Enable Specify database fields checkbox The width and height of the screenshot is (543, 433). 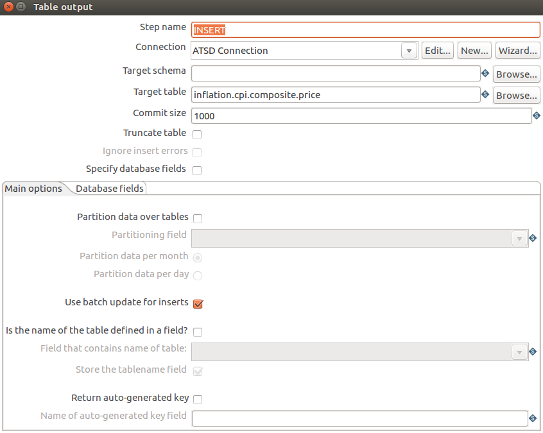pyautogui.click(x=197, y=170)
